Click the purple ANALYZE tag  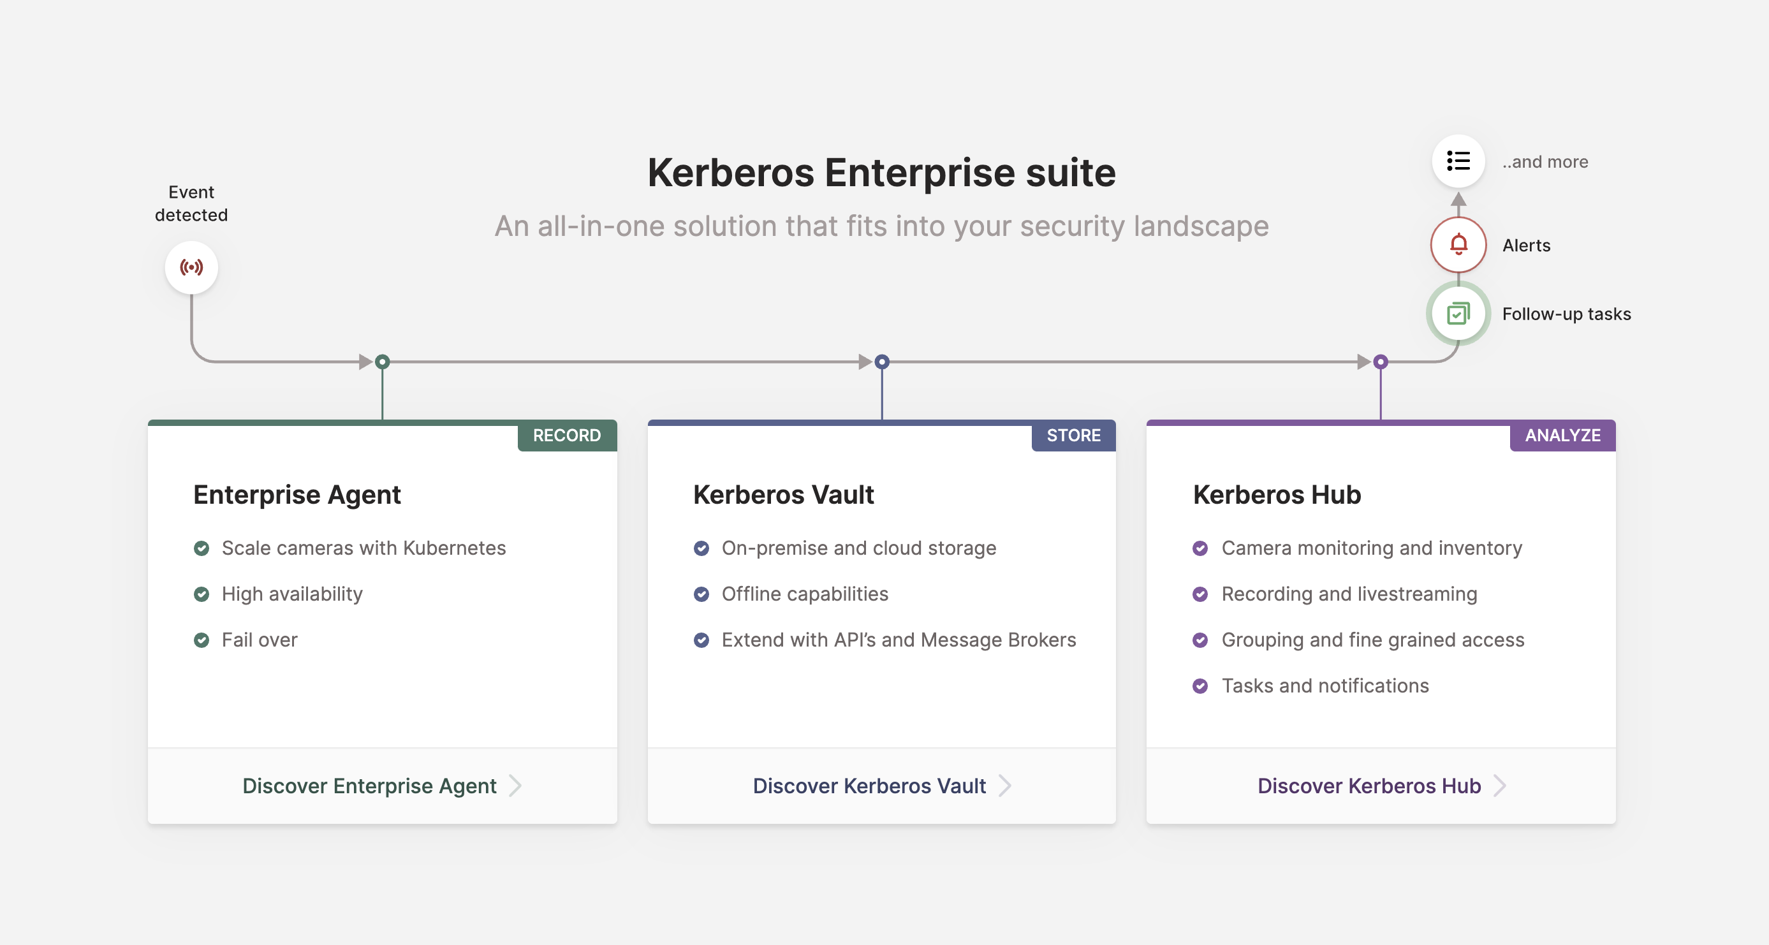point(1562,436)
